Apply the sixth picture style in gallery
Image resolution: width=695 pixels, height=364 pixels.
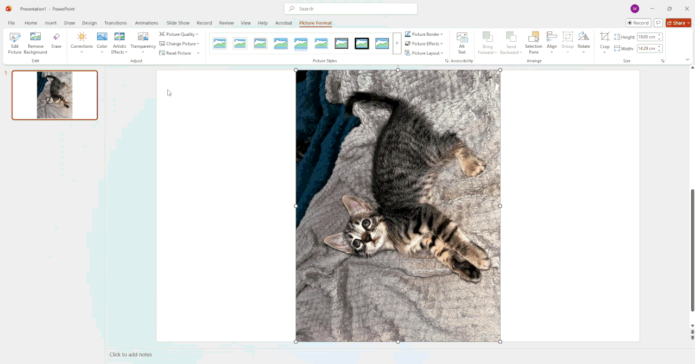pos(321,43)
